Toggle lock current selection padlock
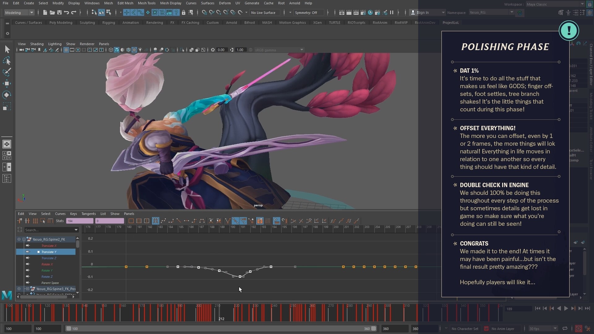Image resolution: width=594 pixels, height=334 pixels. [183, 13]
